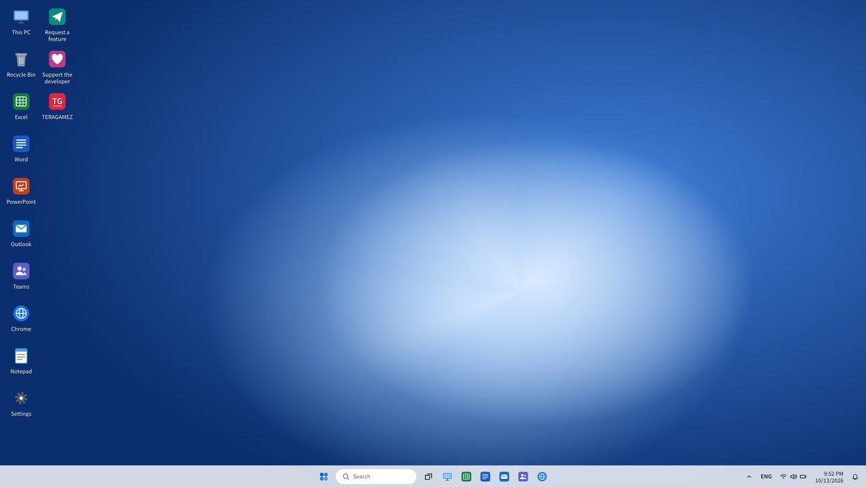Open the Wi-Fi network icon
Viewport: 866px width, 487px height.
coord(783,476)
